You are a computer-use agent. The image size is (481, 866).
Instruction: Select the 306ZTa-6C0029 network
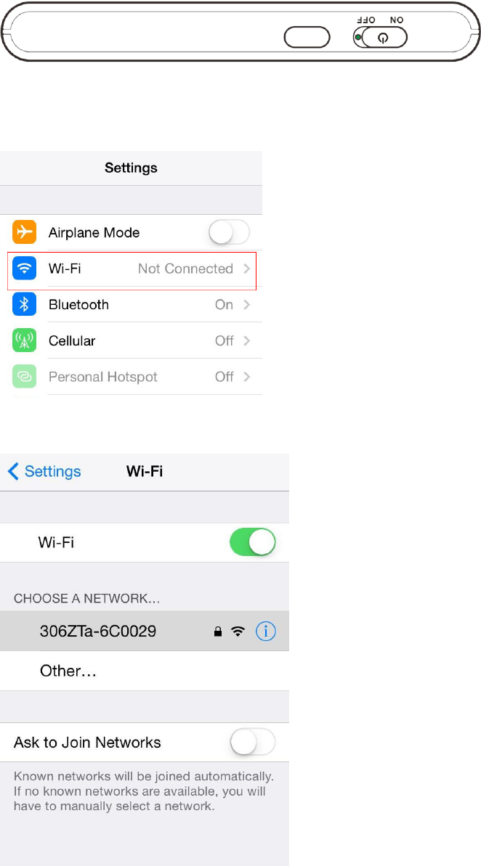pos(145,632)
